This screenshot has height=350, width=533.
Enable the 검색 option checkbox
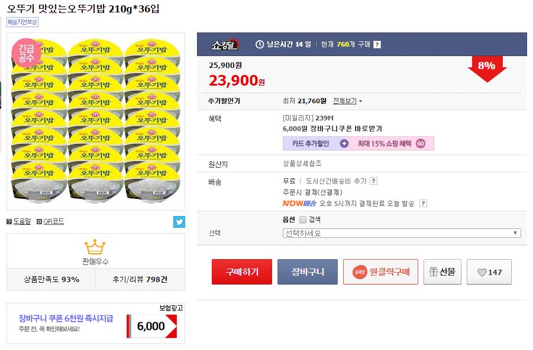[x=303, y=220]
